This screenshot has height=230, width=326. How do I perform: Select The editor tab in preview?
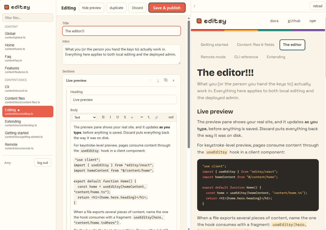pos(292,45)
